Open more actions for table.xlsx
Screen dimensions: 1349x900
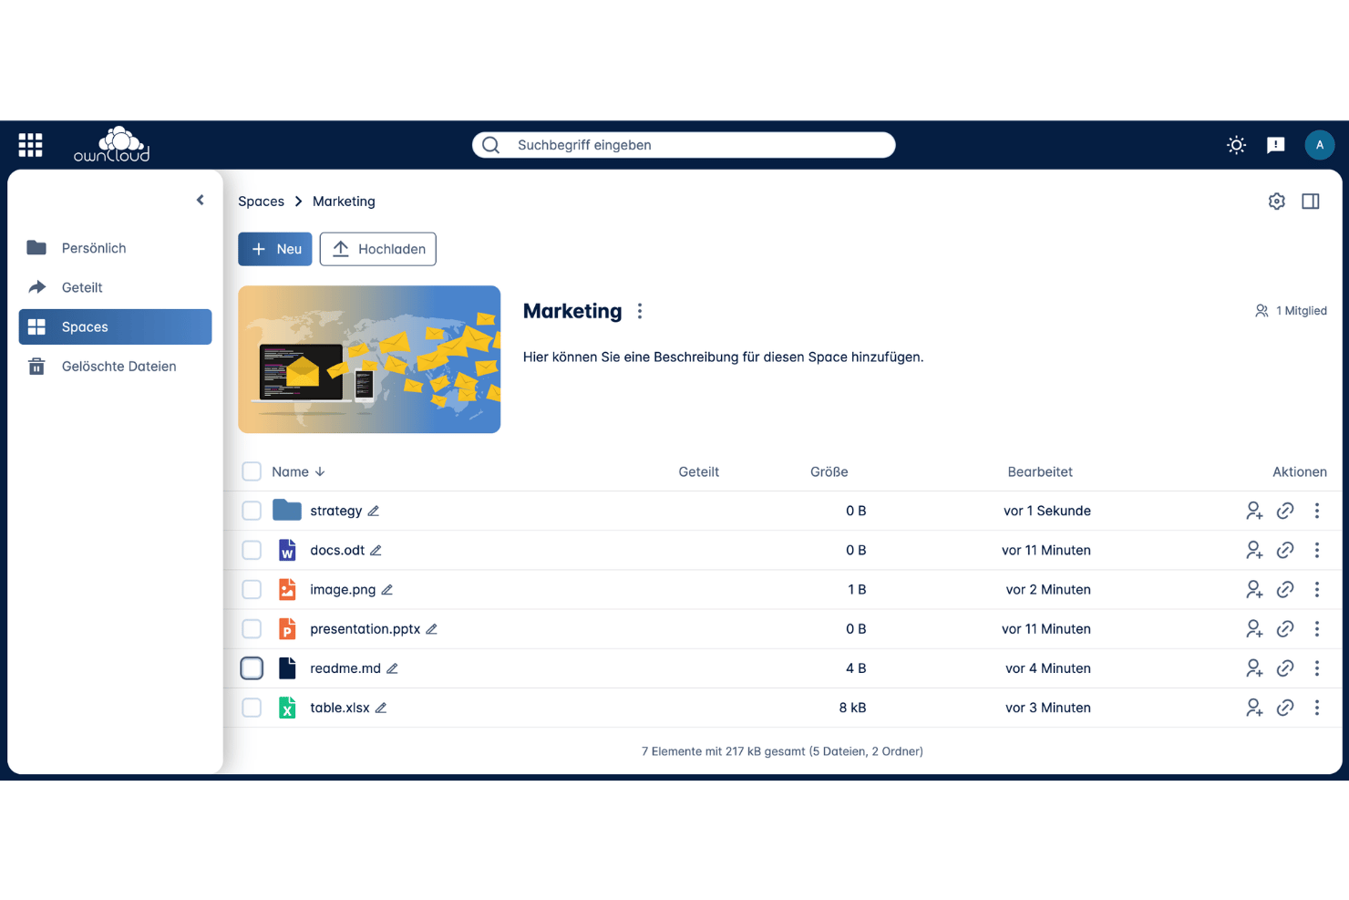(1317, 708)
